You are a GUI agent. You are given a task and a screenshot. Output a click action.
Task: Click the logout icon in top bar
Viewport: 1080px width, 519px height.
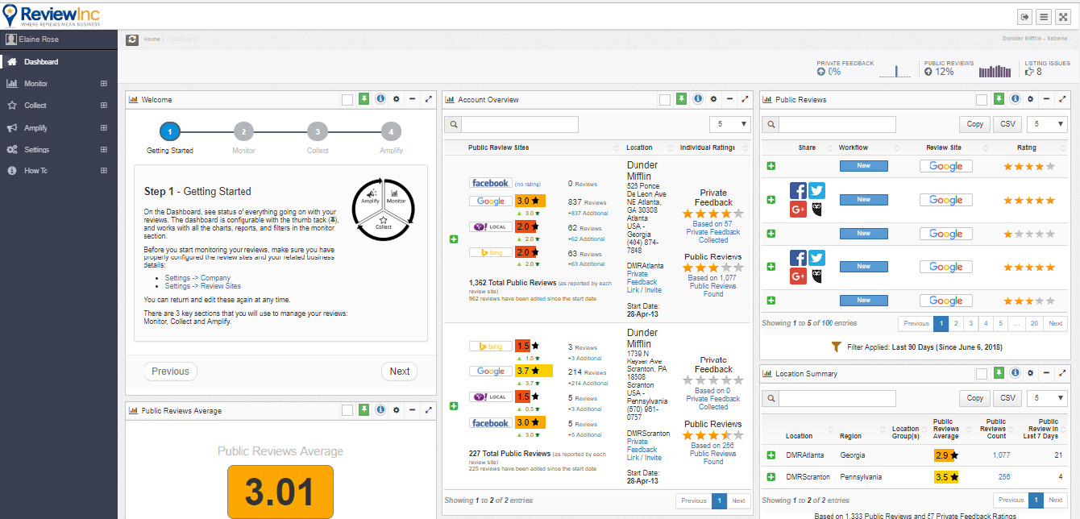(1025, 16)
